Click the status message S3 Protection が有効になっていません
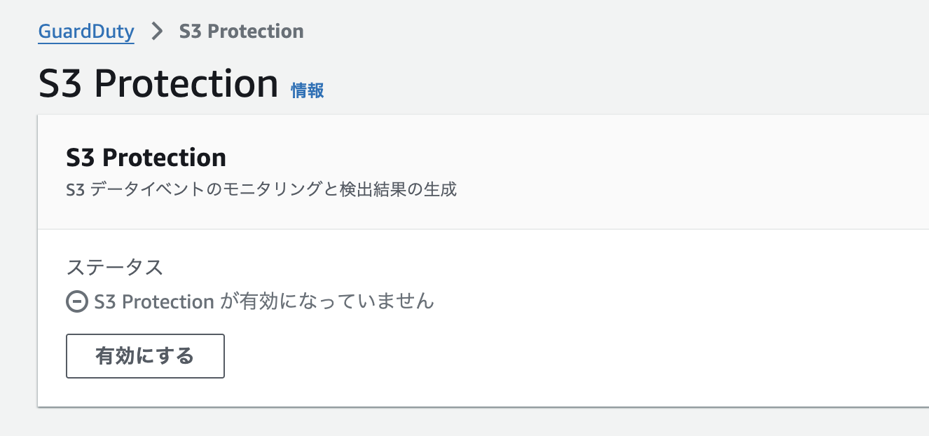Screen dimensions: 929x436 click(x=261, y=301)
